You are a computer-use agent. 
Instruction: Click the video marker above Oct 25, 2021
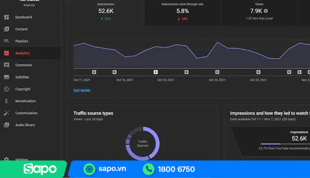217,72
